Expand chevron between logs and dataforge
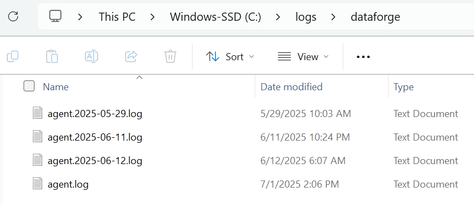This screenshot has height=204, width=474. pyautogui.click(x=333, y=17)
